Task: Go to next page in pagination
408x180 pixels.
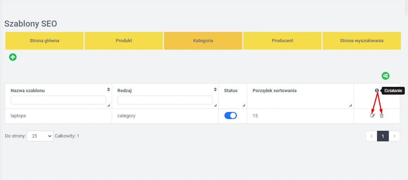Action: point(394,136)
